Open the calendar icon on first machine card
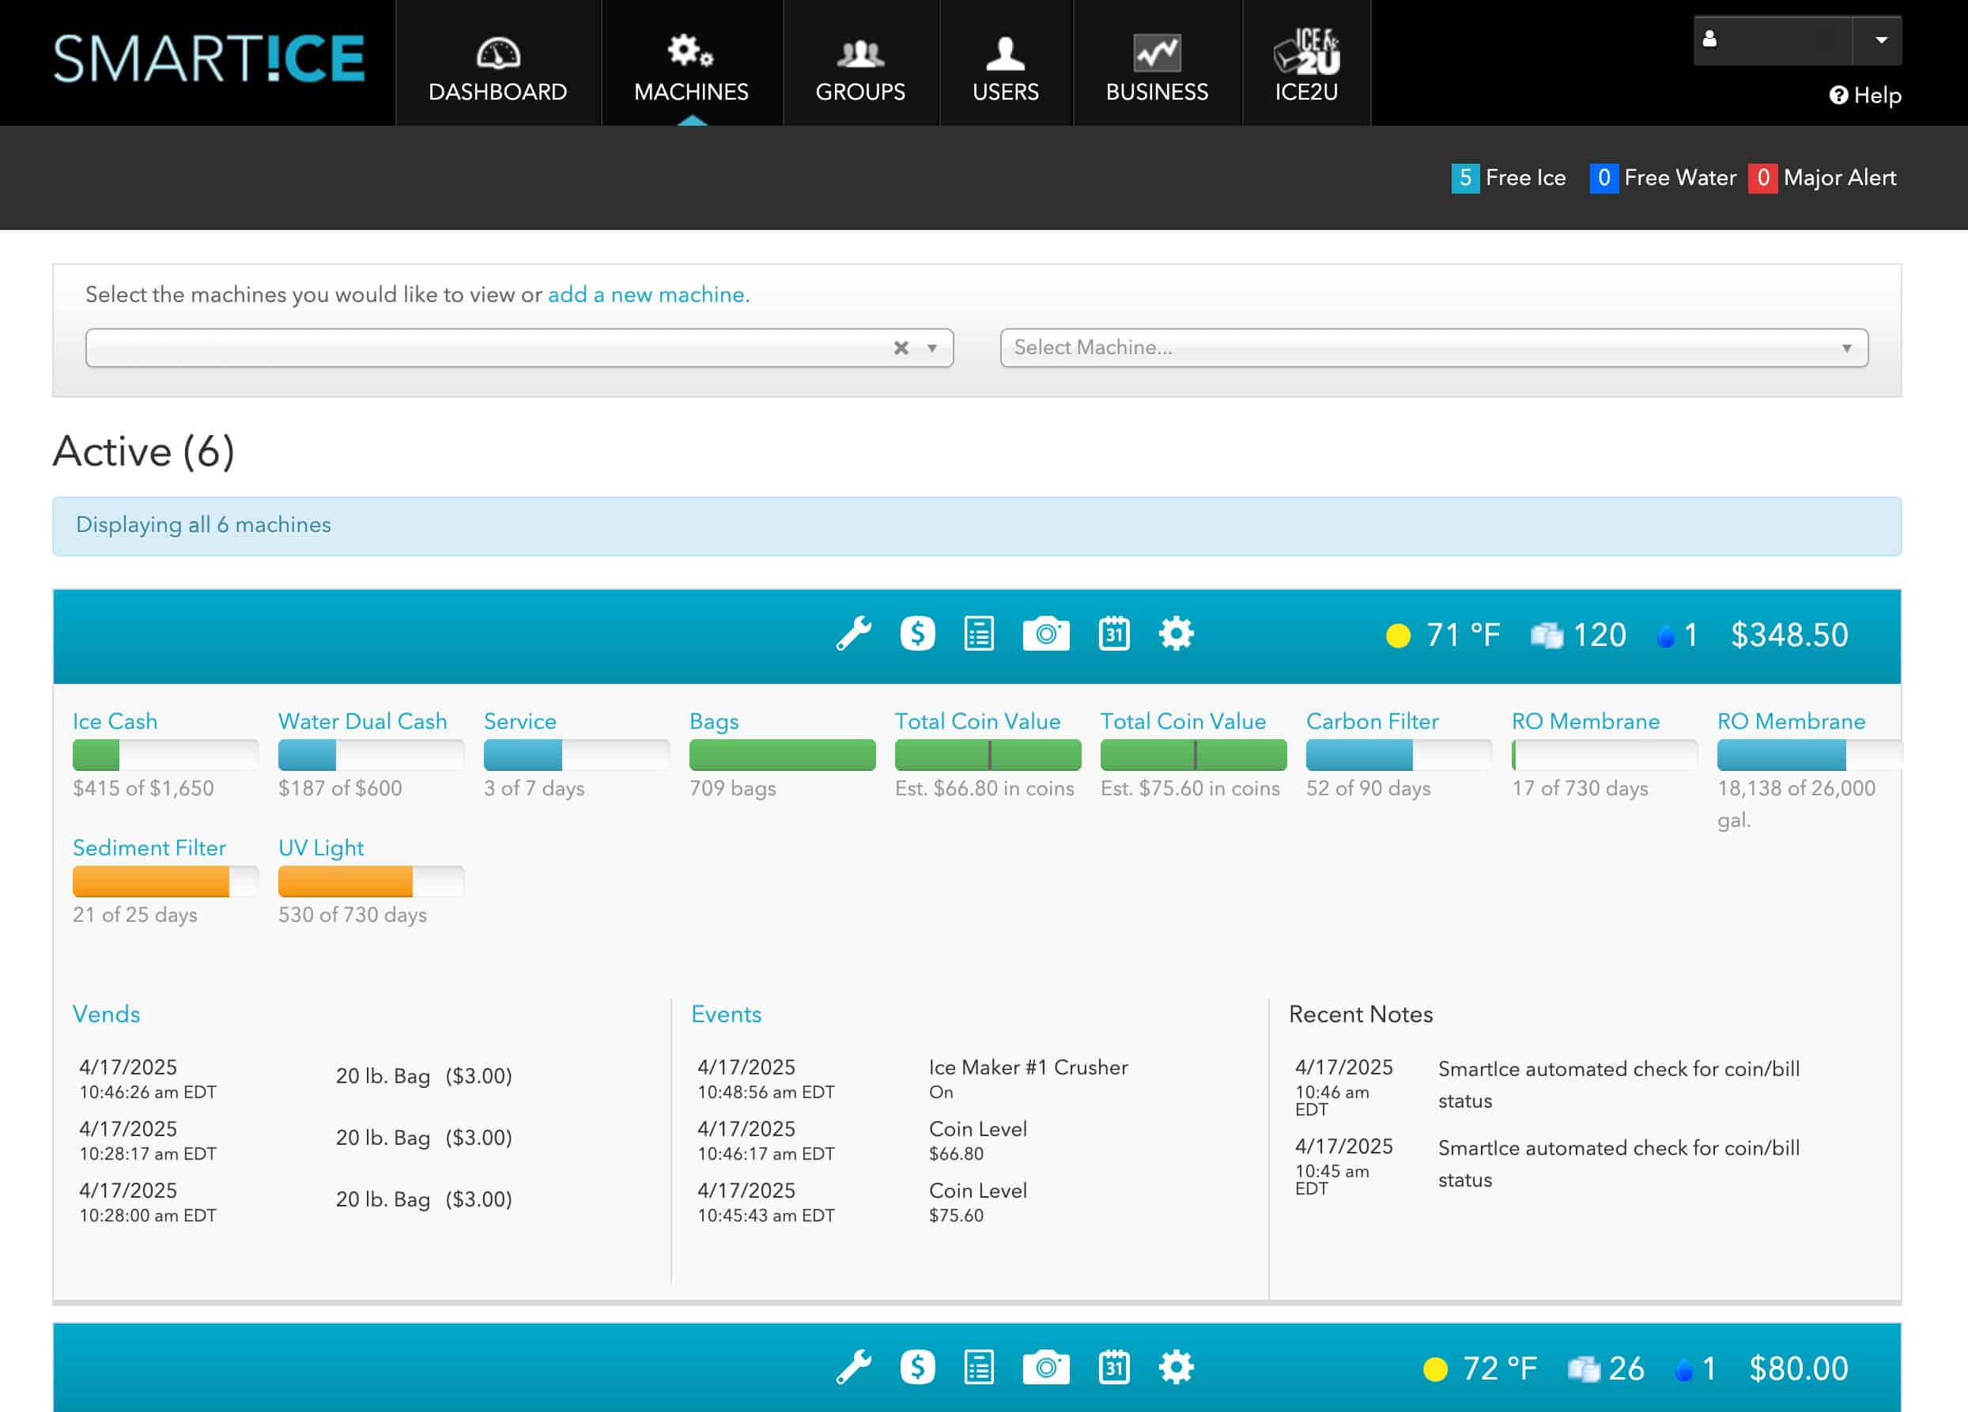This screenshot has height=1412, width=1968. pyautogui.click(x=1114, y=634)
